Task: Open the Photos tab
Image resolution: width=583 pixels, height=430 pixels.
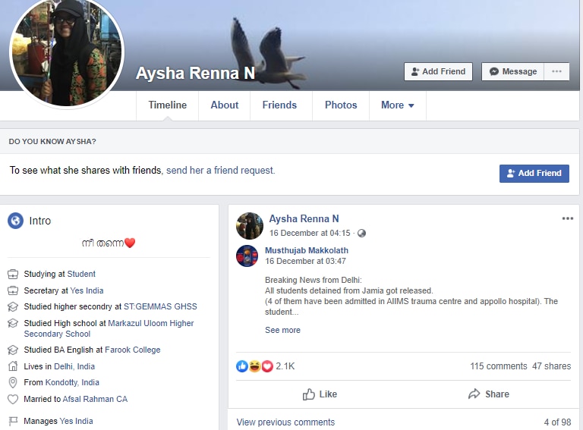Action: (341, 105)
